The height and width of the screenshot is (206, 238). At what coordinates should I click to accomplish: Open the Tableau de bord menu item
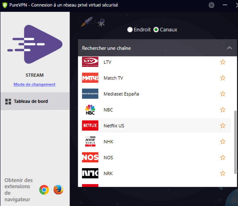35,101
